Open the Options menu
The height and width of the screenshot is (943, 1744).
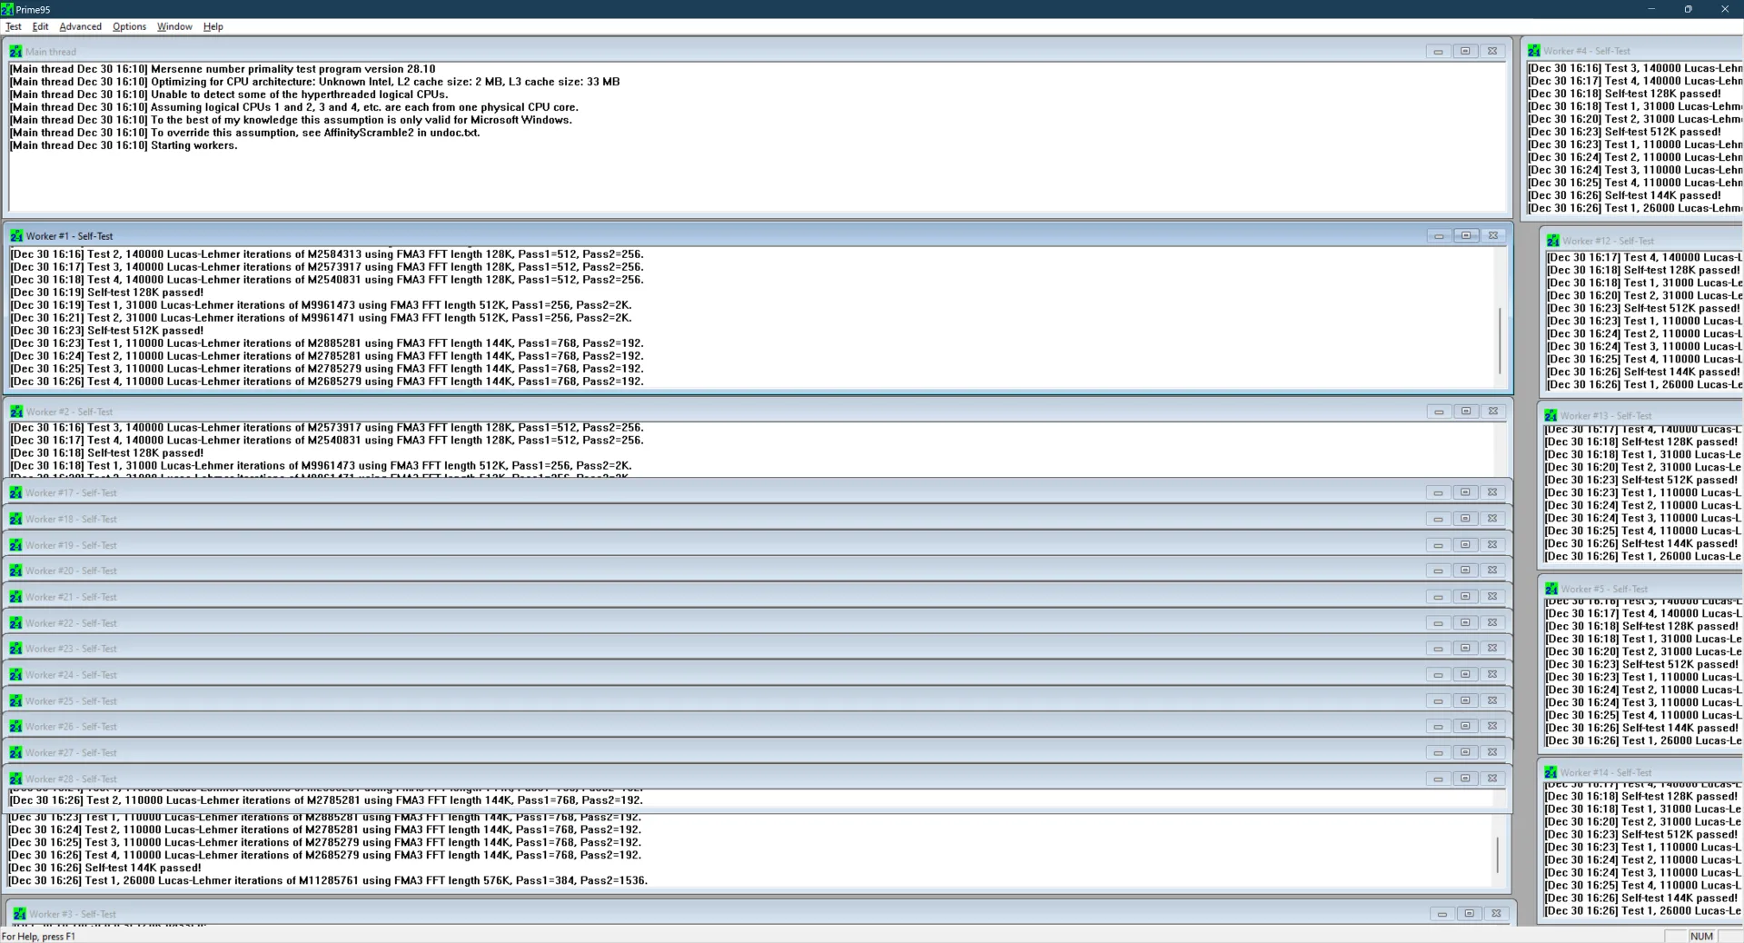[129, 26]
